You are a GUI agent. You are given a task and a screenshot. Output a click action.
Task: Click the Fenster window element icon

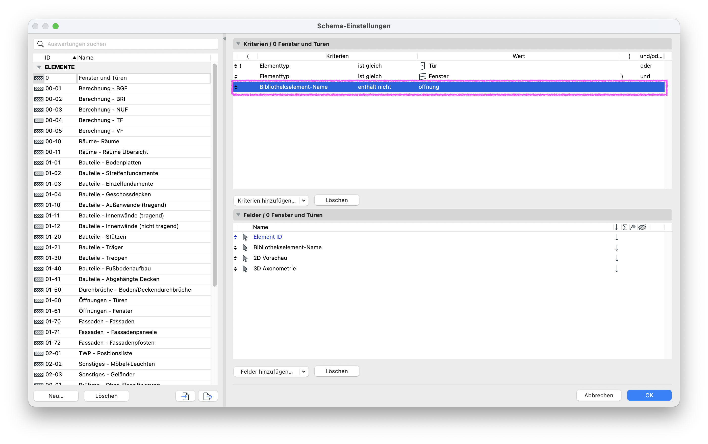[422, 76]
